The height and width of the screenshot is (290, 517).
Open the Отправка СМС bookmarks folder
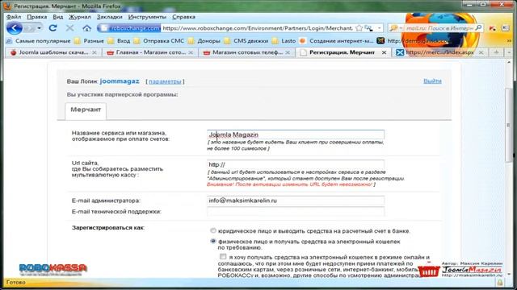159,41
